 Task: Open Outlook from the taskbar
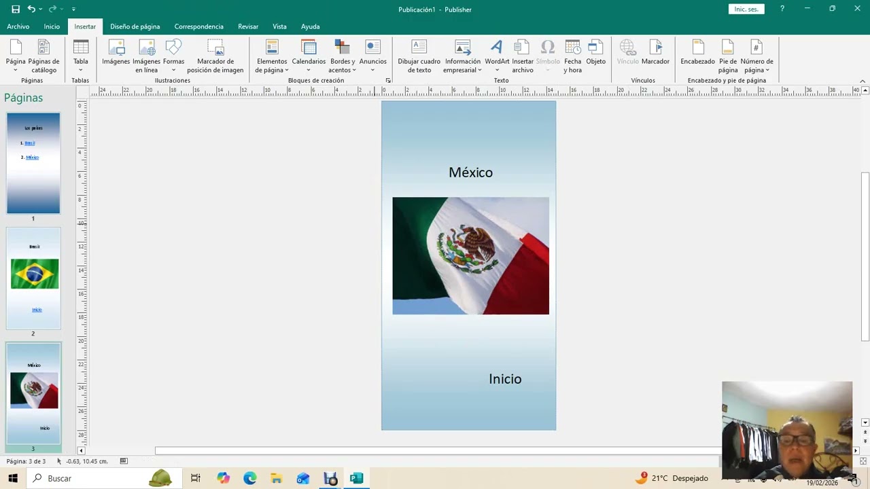[x=303, y=478]
